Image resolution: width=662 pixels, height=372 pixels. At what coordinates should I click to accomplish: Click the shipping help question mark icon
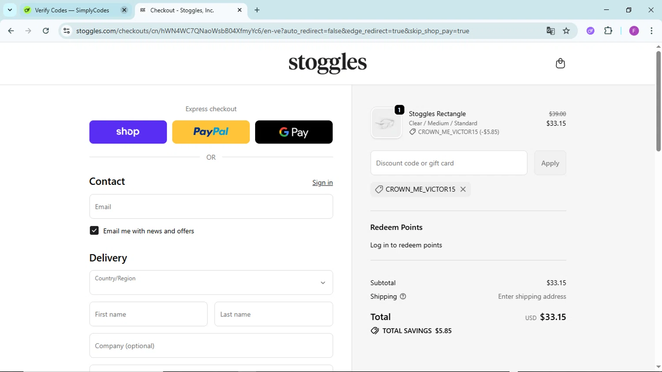tap(403, 297)
